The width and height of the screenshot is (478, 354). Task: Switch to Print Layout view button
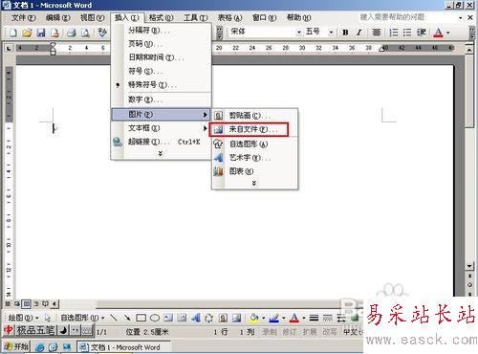(x=26, y=304)
